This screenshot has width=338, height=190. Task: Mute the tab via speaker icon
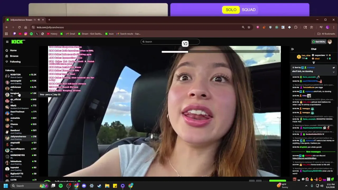click(x=39, y=20)
